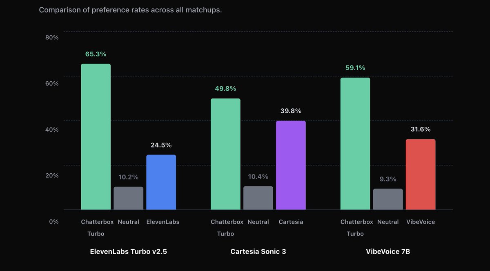Click the blue ElevenLabs 24.5% bar

click(x=161, y=182)
